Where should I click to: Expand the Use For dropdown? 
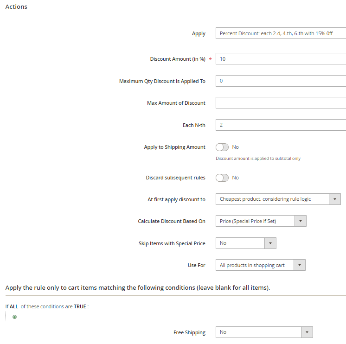260,265
